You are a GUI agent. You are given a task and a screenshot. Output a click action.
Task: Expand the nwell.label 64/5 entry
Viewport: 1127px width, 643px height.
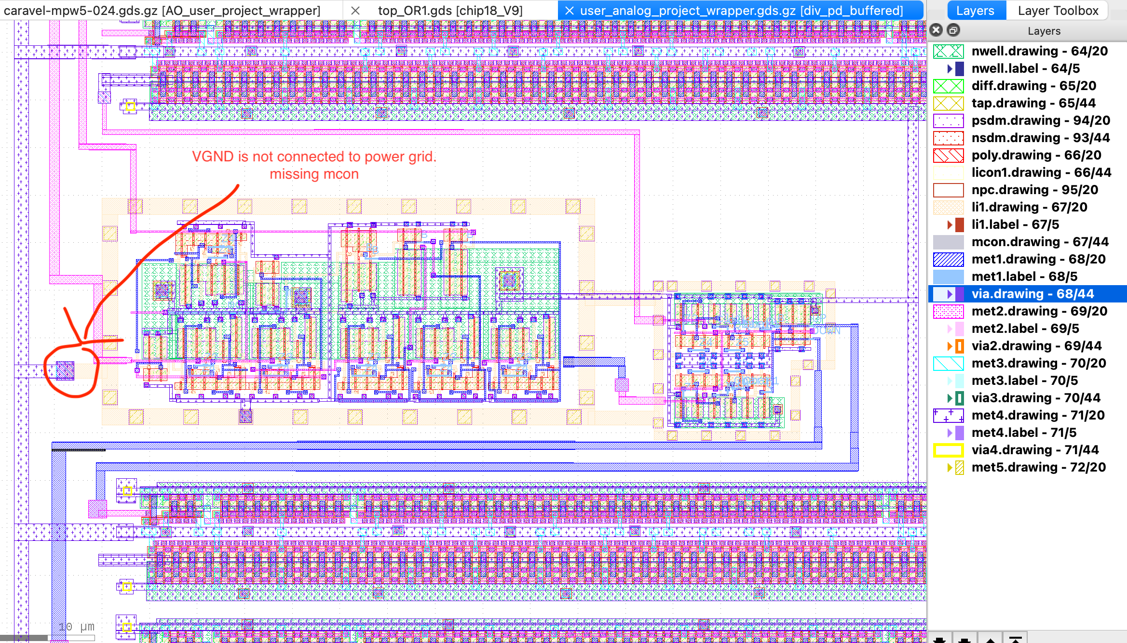click(949, 68)
